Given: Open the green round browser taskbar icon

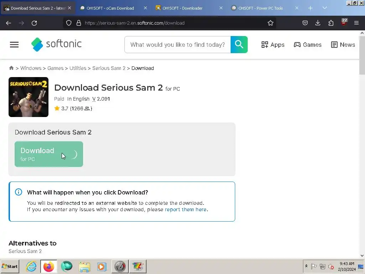Looking at the screenshot, I should tap(67, 266).
